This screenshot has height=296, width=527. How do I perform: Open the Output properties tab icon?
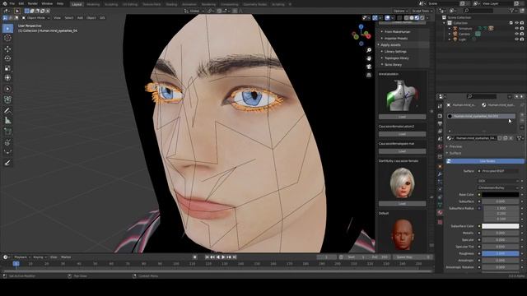tap(440, 123)
